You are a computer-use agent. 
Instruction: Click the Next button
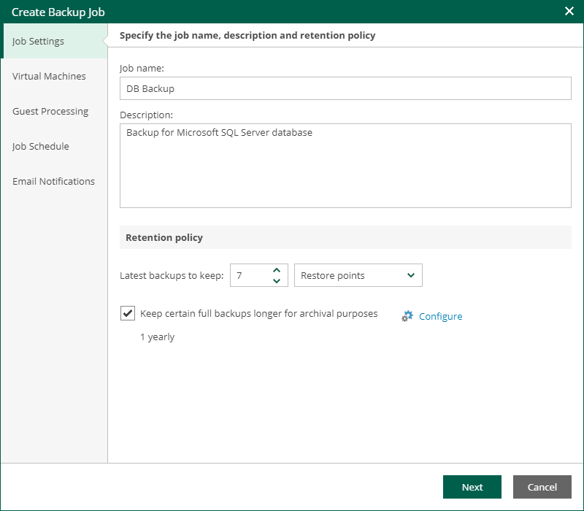coord(472,487)
